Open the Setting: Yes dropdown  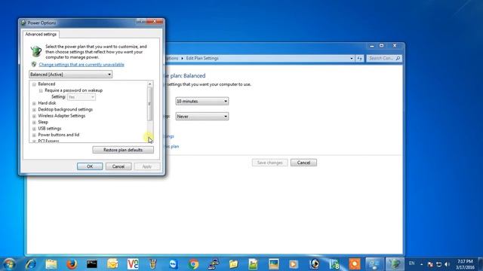click(x=82, y=97)
